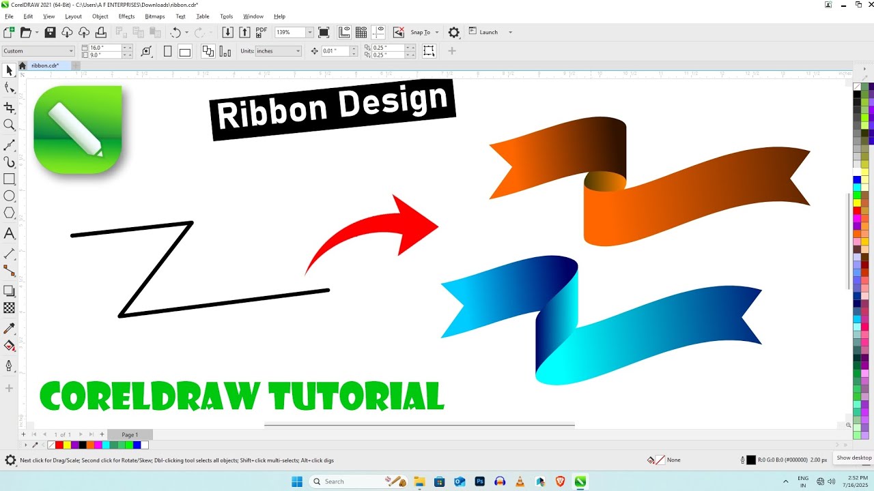Toggle Treat as Filled button

429,51
